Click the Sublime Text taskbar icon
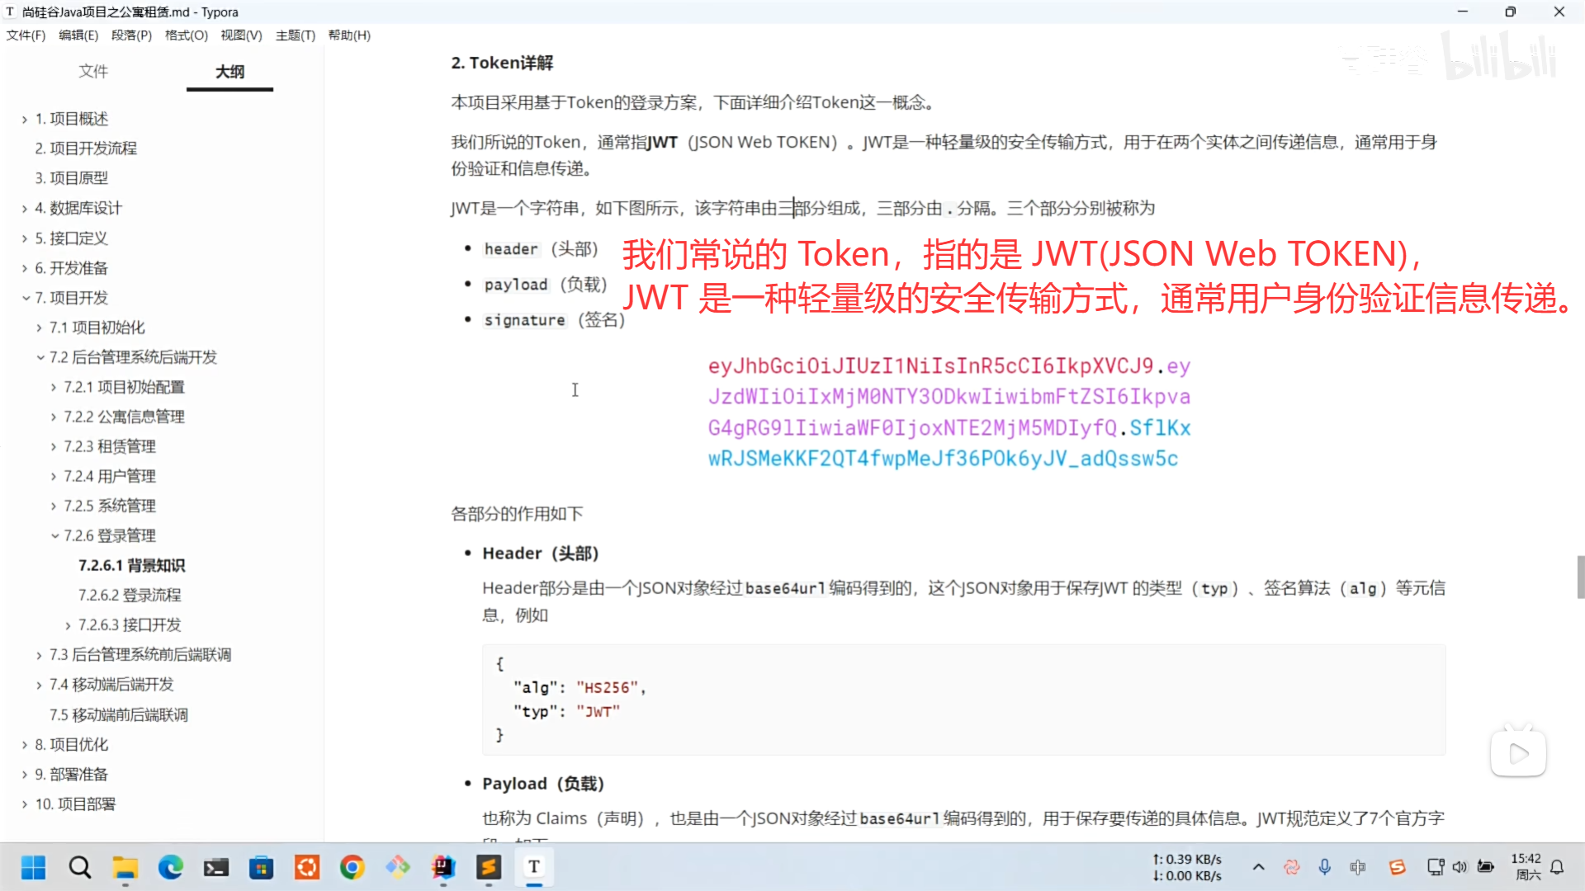Viewport: 1585px width, 891px height. (x=489, y=867)
